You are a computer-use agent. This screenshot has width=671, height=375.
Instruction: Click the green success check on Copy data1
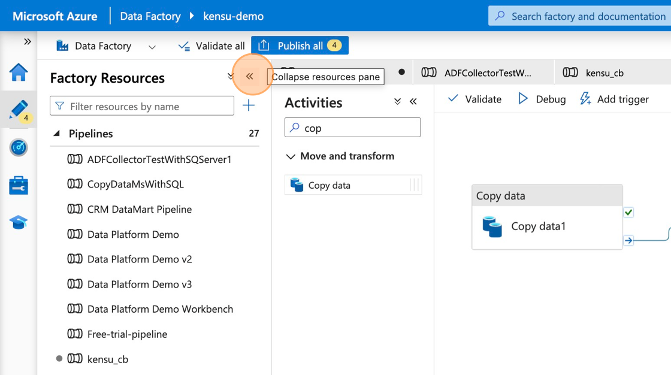point(628,212)
